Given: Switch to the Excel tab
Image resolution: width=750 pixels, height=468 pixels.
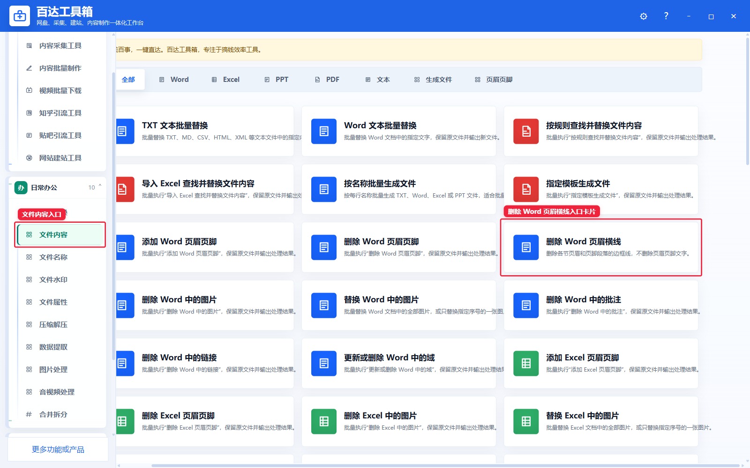Looking at the screenshot, I should point(225,80).
